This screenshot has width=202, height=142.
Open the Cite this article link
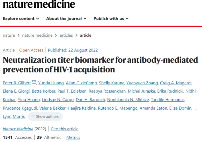64,129
